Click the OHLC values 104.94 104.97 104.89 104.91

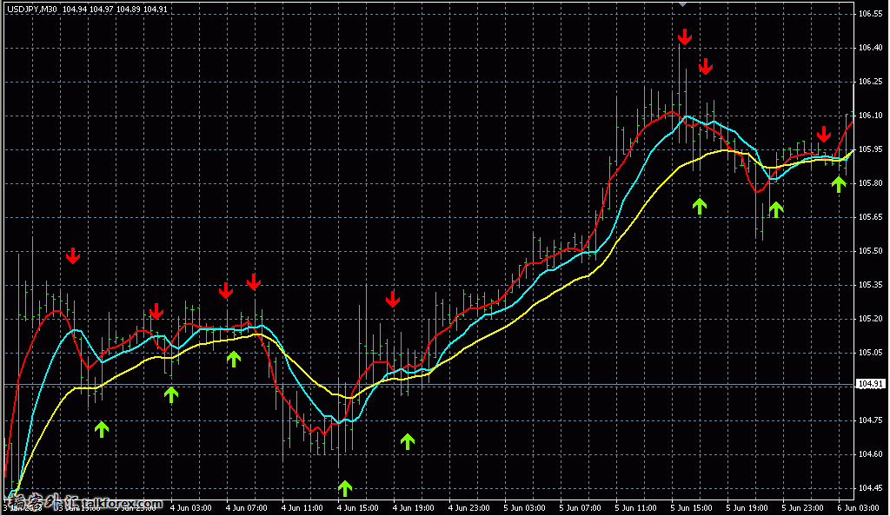pos(115,9)
